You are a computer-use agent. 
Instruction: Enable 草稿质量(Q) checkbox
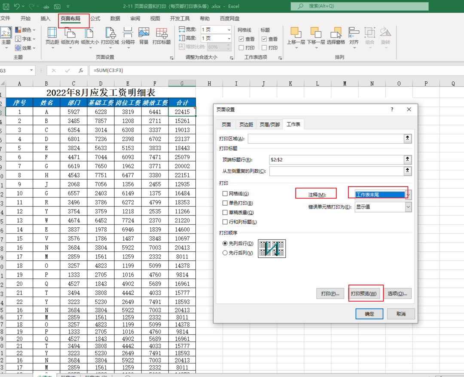(225, 213)
